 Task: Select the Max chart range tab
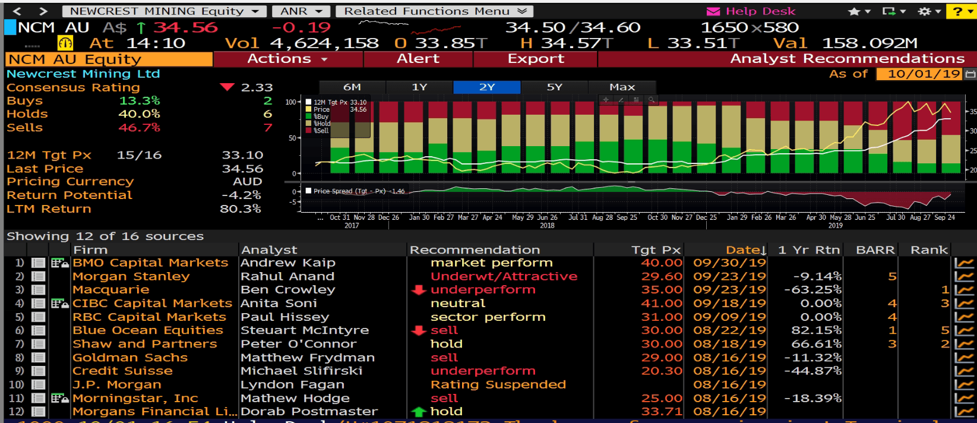(x=622, y=87)
